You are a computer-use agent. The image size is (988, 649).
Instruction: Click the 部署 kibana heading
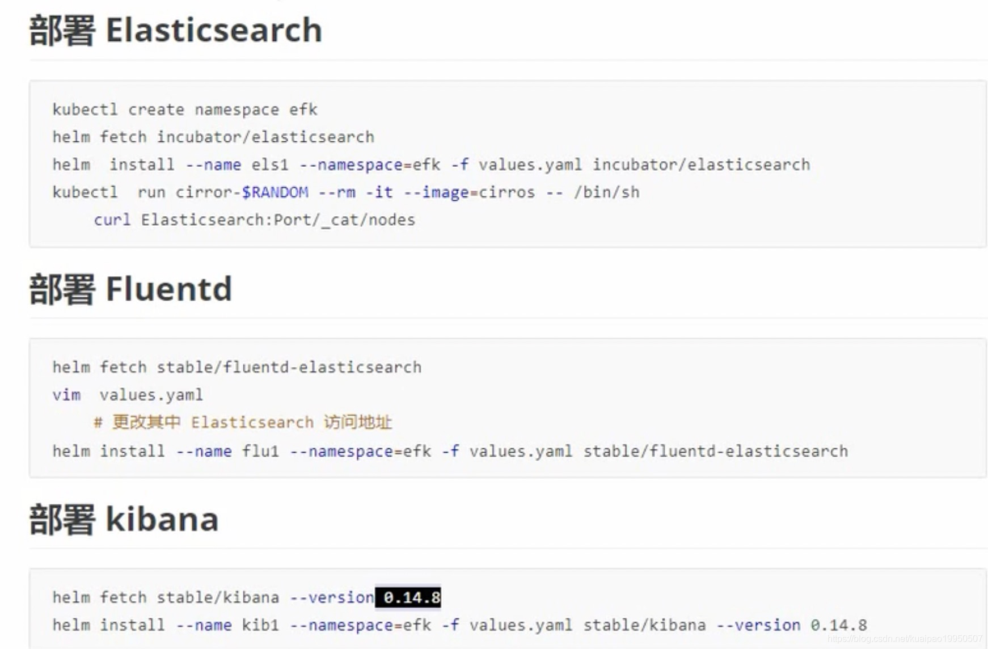point(124,519)
